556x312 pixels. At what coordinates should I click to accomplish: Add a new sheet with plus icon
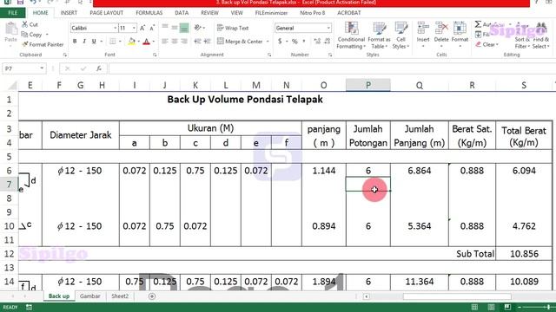152,296
